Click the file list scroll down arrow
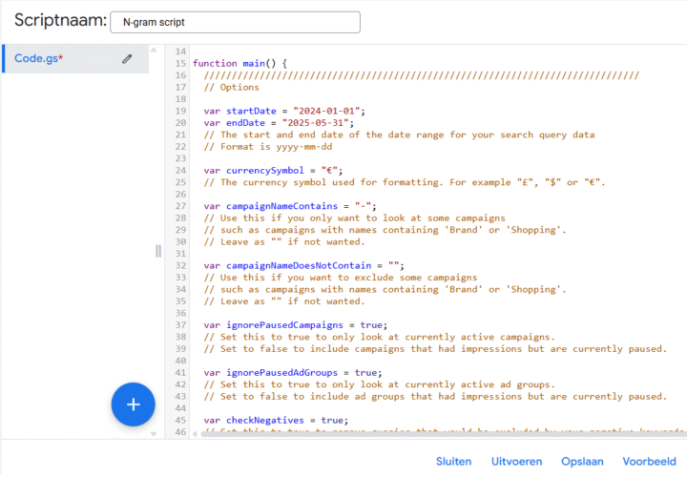Viewport: 687px width, 477px height. click(154, 434)
